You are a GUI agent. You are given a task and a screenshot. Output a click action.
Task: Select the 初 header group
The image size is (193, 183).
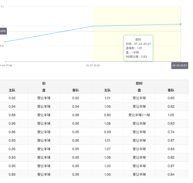pyautogui.click(x=44, y=83)
